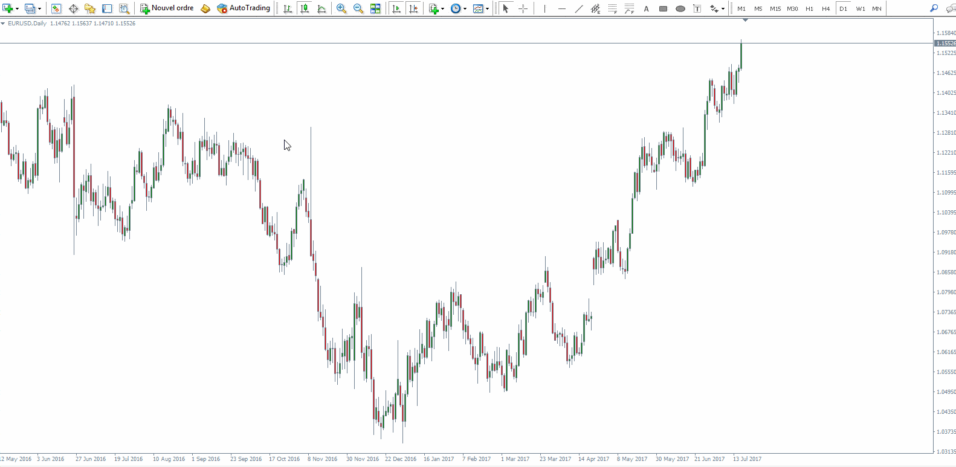Zoom in on the chart
Image resolution: width=956 pixels, height=467 pixels.
pyautogui.click(x=341, y=8)
